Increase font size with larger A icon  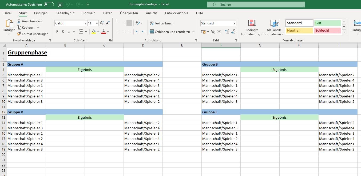(x=102, y=23)
